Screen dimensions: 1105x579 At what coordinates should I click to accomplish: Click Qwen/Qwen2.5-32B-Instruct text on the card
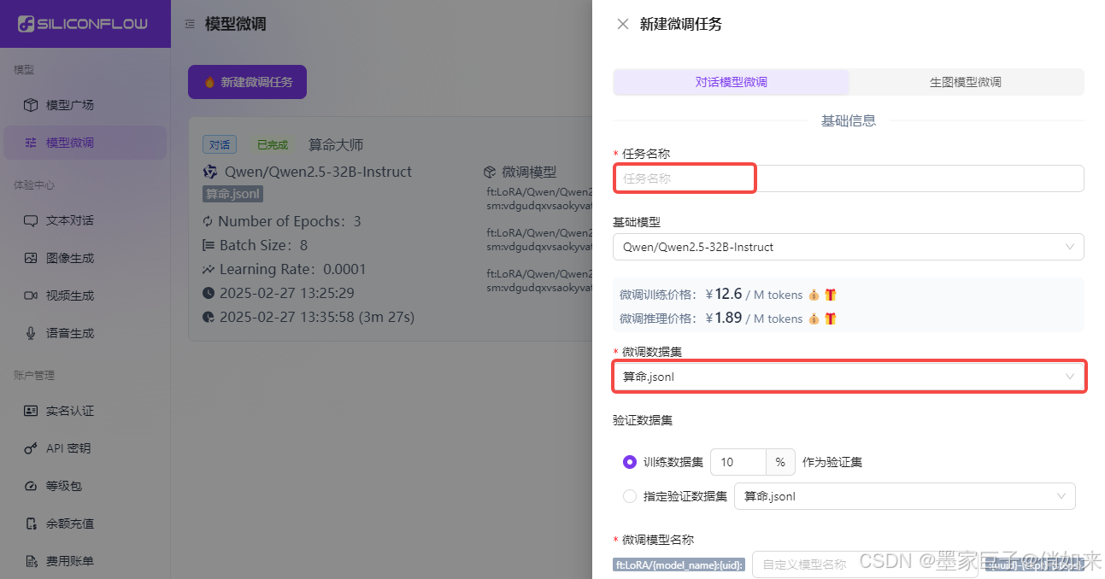click(318, 172)
